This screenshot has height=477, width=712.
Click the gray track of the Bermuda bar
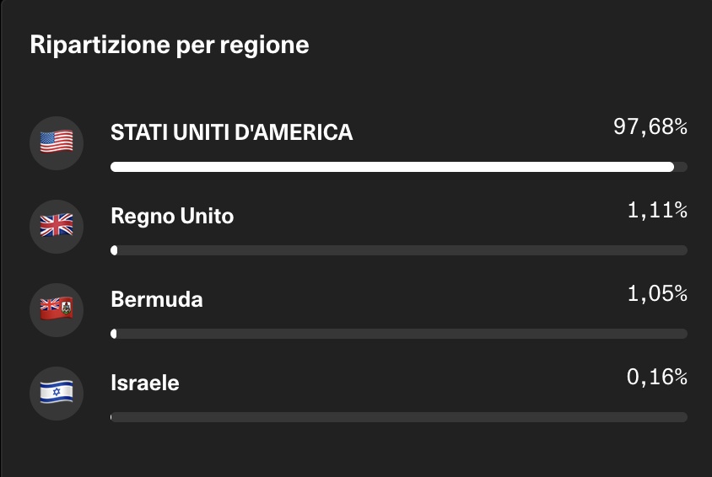point(401,334)
